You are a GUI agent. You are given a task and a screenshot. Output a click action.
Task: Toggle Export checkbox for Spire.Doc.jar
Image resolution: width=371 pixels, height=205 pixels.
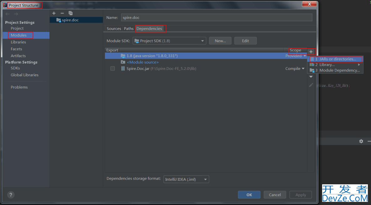point(112,68)
